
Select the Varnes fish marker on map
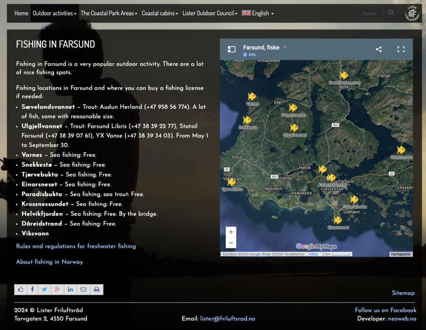click(252, 96)
